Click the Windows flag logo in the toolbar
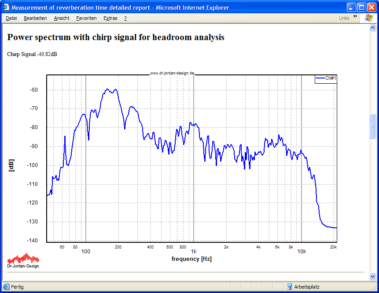This screenshot has height=293, width=379. point(368,18)
